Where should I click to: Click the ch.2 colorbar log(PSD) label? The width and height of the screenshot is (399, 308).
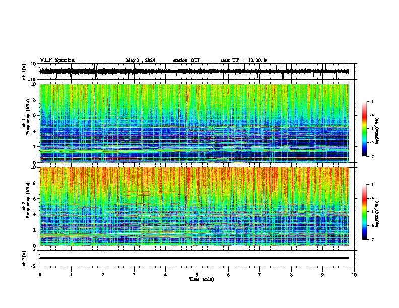point(377,214)
